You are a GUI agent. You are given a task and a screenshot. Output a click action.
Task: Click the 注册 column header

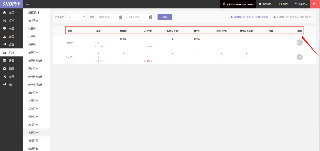pyautogui.click(x=99, y=31)
